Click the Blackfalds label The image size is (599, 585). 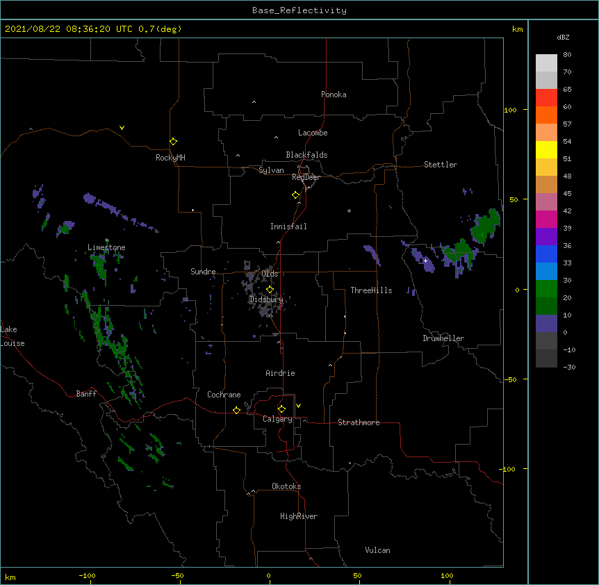(x=306, y=155)
